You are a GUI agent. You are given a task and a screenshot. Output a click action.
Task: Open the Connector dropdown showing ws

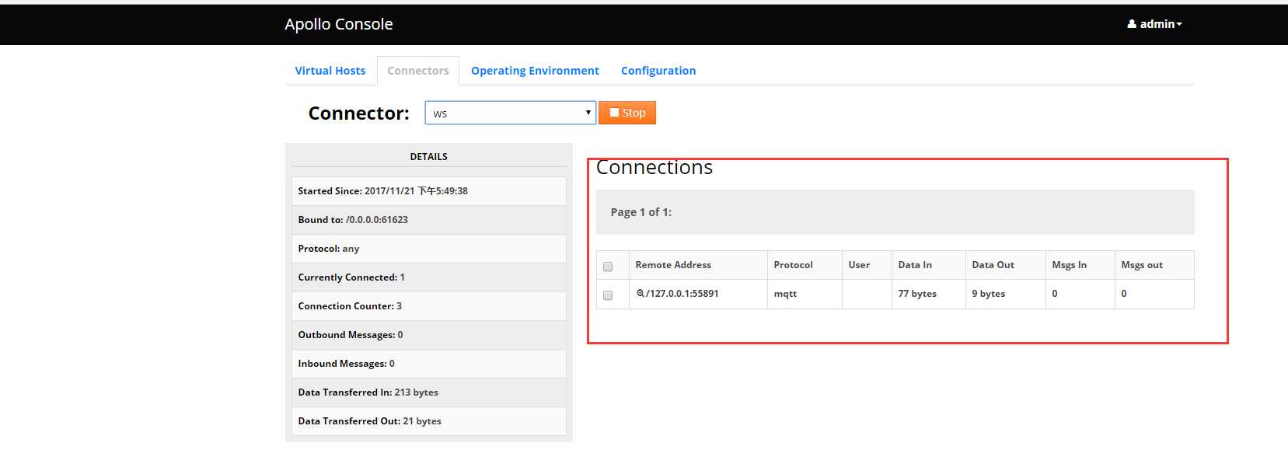(x=510, y=113)
